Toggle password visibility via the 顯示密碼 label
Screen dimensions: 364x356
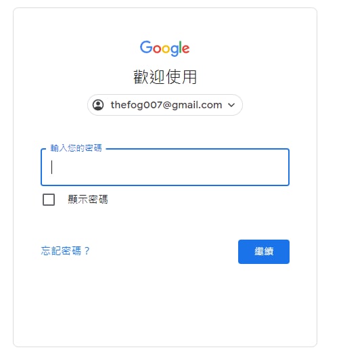point(88,200)
